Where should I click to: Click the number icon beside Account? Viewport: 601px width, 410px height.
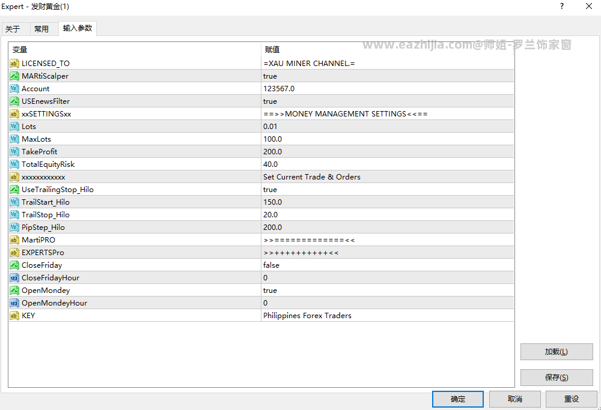[14, 89]
